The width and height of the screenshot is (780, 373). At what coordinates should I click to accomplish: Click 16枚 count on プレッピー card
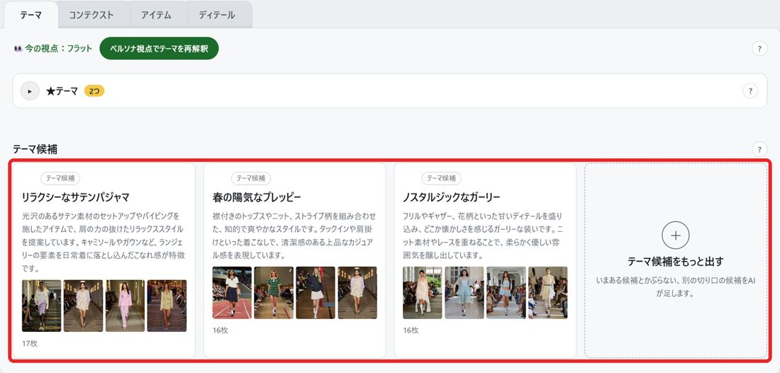[221, 330]
